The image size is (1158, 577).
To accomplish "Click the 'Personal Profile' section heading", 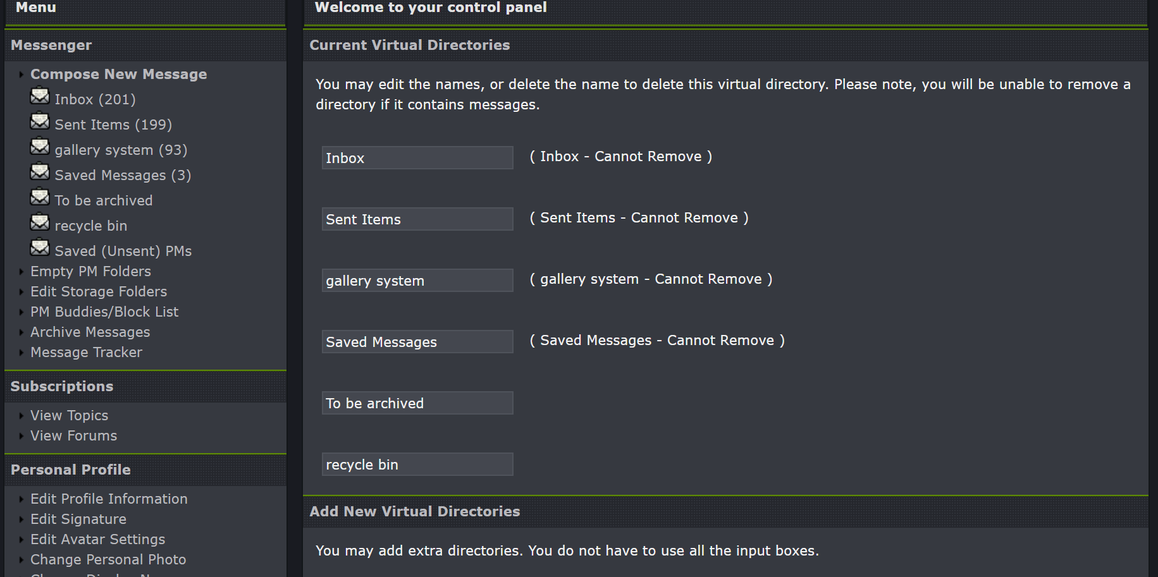I will click(x=71, y=470).
